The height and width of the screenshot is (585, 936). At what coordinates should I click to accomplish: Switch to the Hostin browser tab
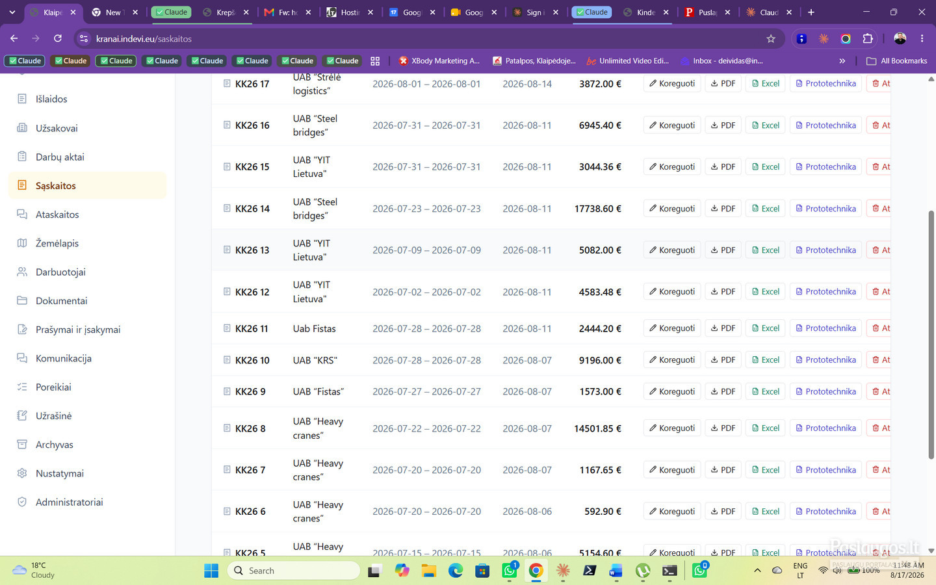click(350, 12)
